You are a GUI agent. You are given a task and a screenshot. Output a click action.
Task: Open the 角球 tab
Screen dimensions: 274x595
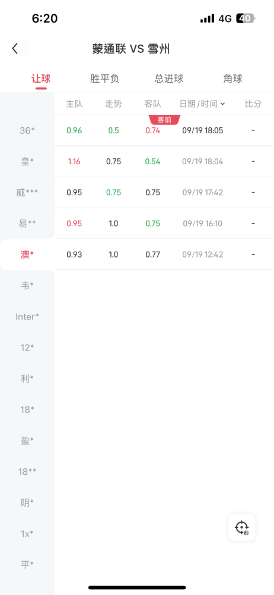coord(232,79)
